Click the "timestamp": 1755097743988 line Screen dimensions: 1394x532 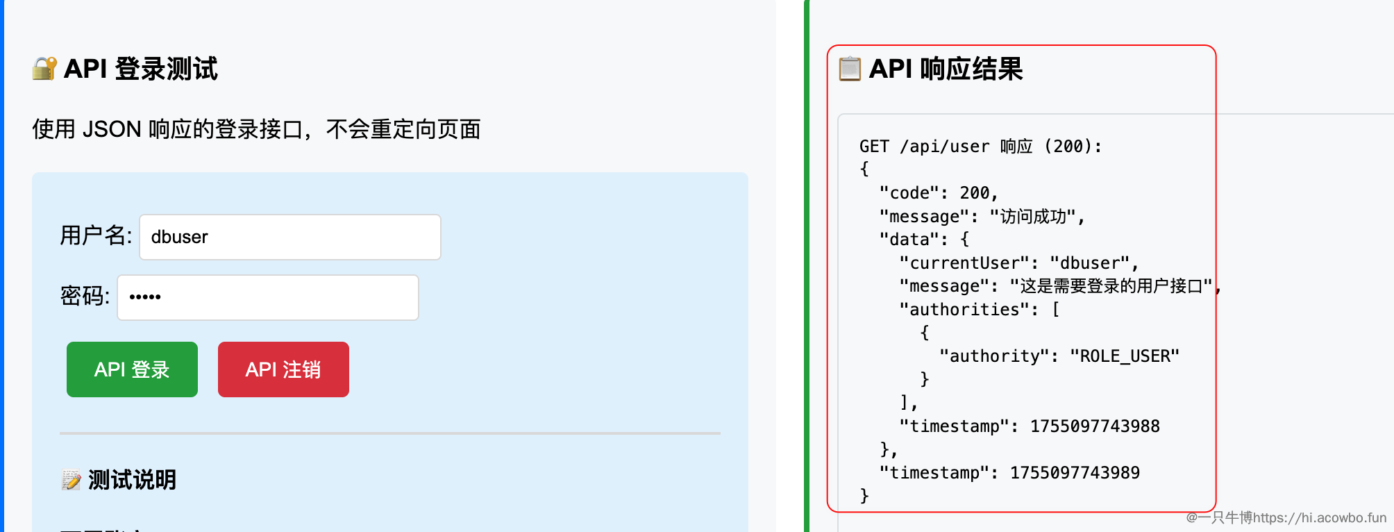click(x=1030, y=426)
